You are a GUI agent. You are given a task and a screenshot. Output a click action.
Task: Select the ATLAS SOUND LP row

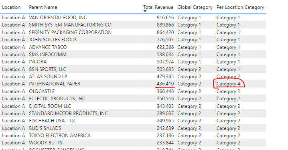(x=133, y=76)
